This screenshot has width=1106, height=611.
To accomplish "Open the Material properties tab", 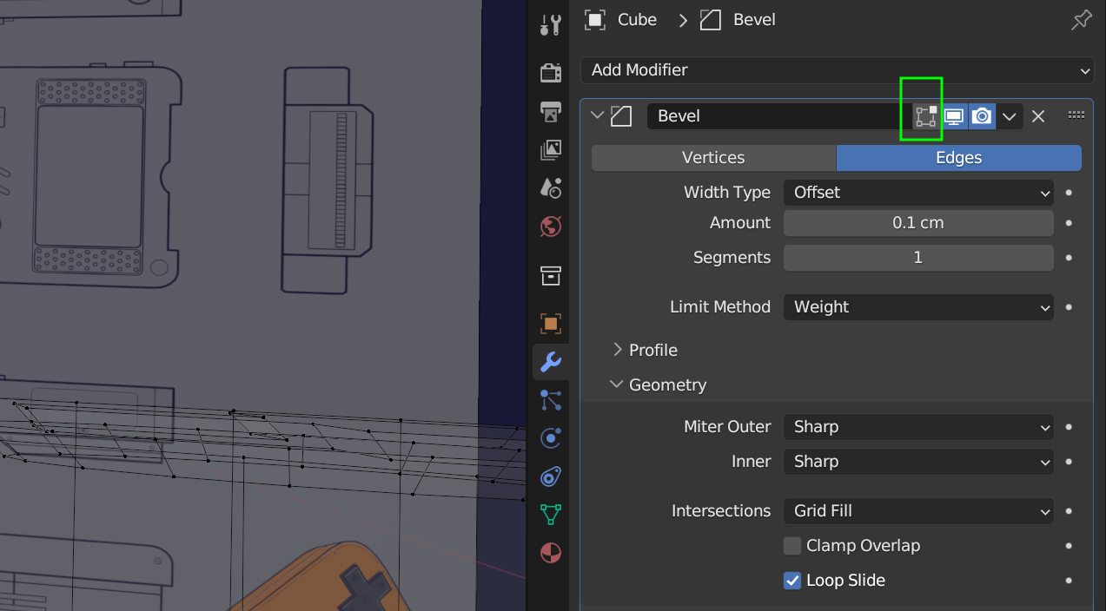I will 550,553.
